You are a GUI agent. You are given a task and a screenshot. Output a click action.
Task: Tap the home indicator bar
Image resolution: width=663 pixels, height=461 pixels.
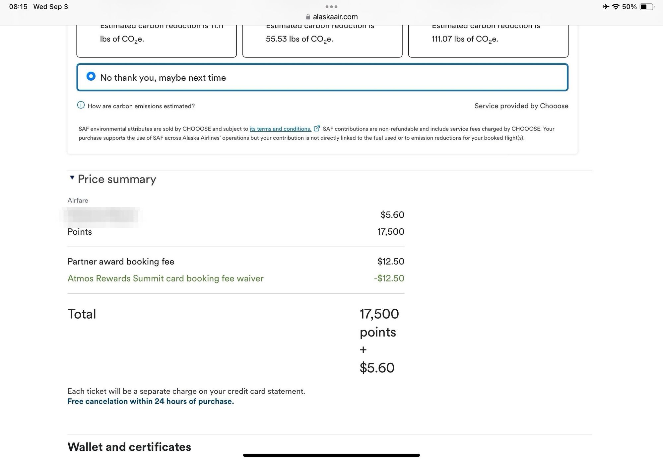tap(331, 455)
